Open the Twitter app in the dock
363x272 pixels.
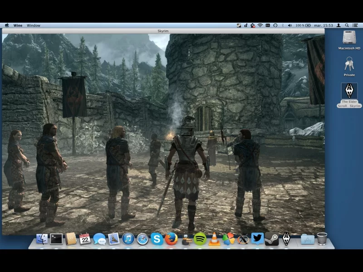click(x=257, y=239)
